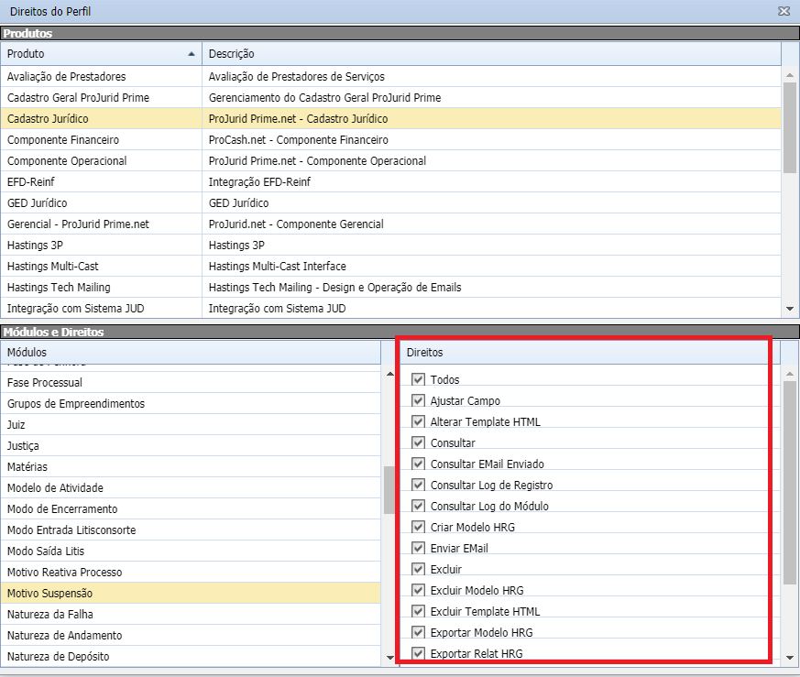This screenshot has width=800, height=677.
Task: Toggle the Todos checkbox
Action: coord(418,379)
